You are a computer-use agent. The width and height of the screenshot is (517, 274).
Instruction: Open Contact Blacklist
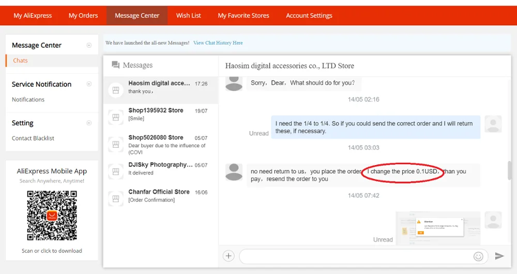click(x=33, y=138)
